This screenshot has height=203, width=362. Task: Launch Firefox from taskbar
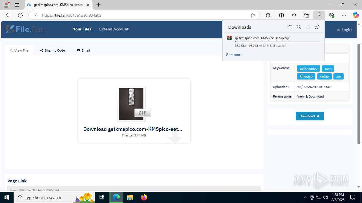click(x=144, y=197)
